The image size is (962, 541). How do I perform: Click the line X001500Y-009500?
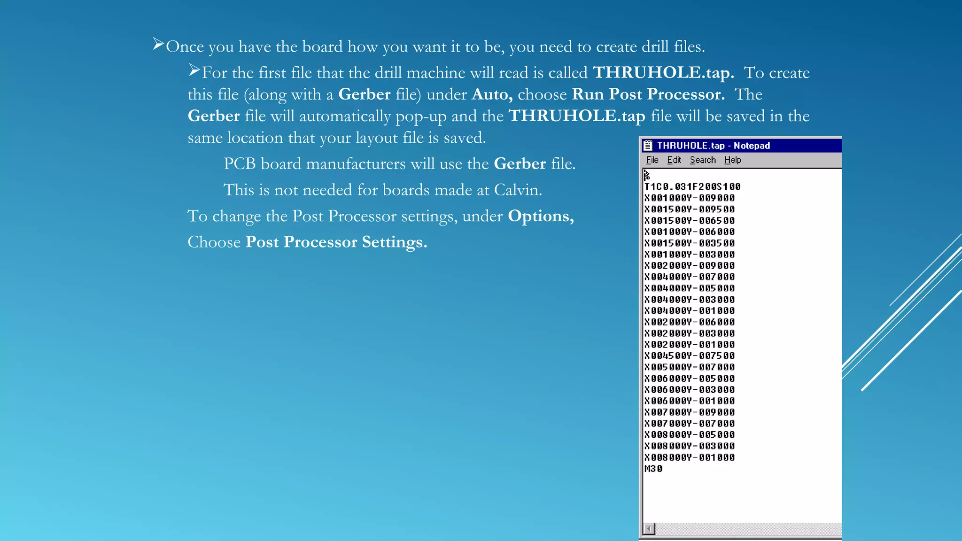coord(690,209)
